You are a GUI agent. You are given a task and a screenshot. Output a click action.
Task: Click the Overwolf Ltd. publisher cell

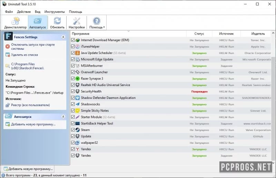[258, 72]
